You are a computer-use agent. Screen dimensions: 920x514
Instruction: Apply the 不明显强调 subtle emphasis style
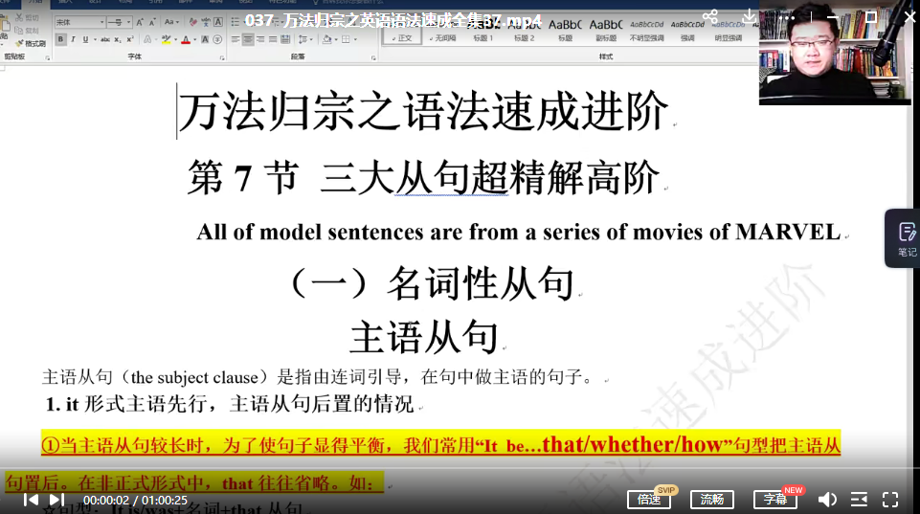[x=646, y=31]
